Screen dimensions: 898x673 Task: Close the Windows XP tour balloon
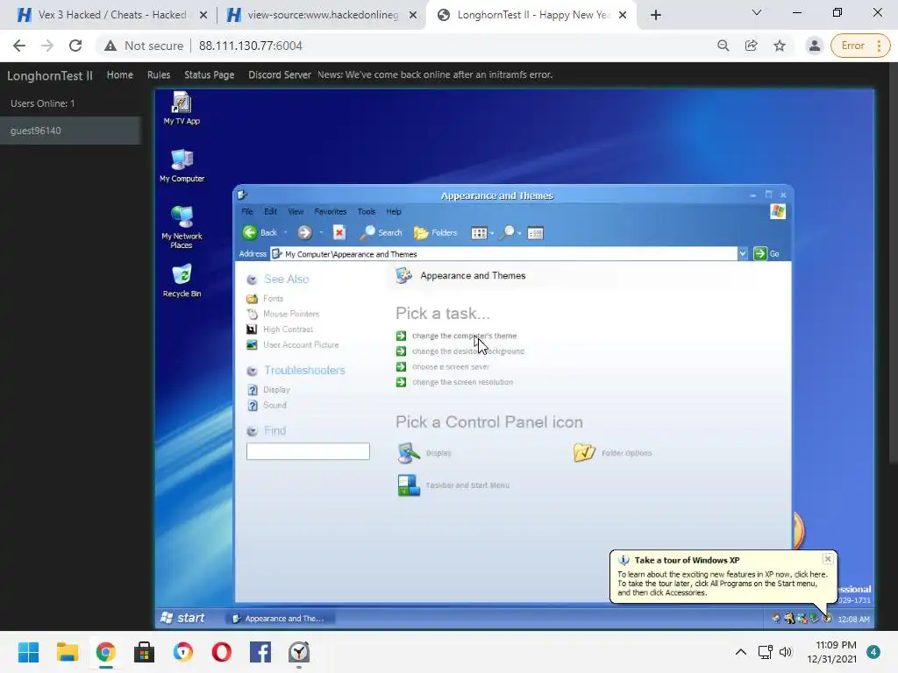pyautogui.click(x=828, y=558)
